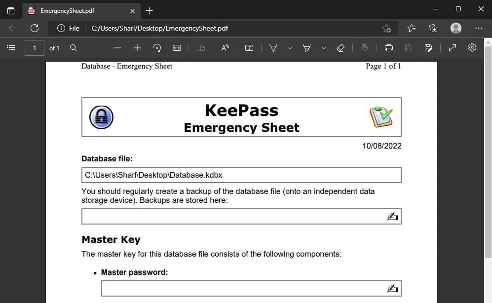Open the Print dialog
Screen dimensions: 492x303
[x=389, y=48]
